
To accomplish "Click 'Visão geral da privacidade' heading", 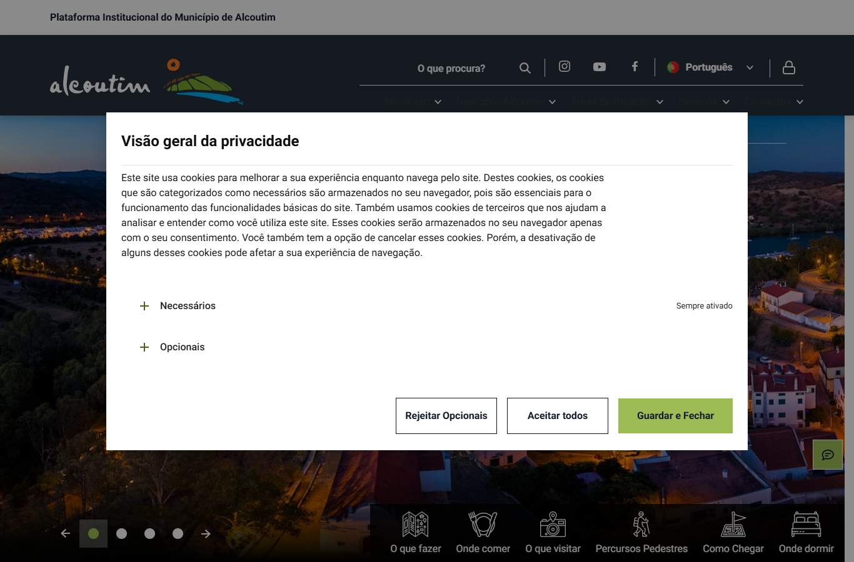I will 210,141.
